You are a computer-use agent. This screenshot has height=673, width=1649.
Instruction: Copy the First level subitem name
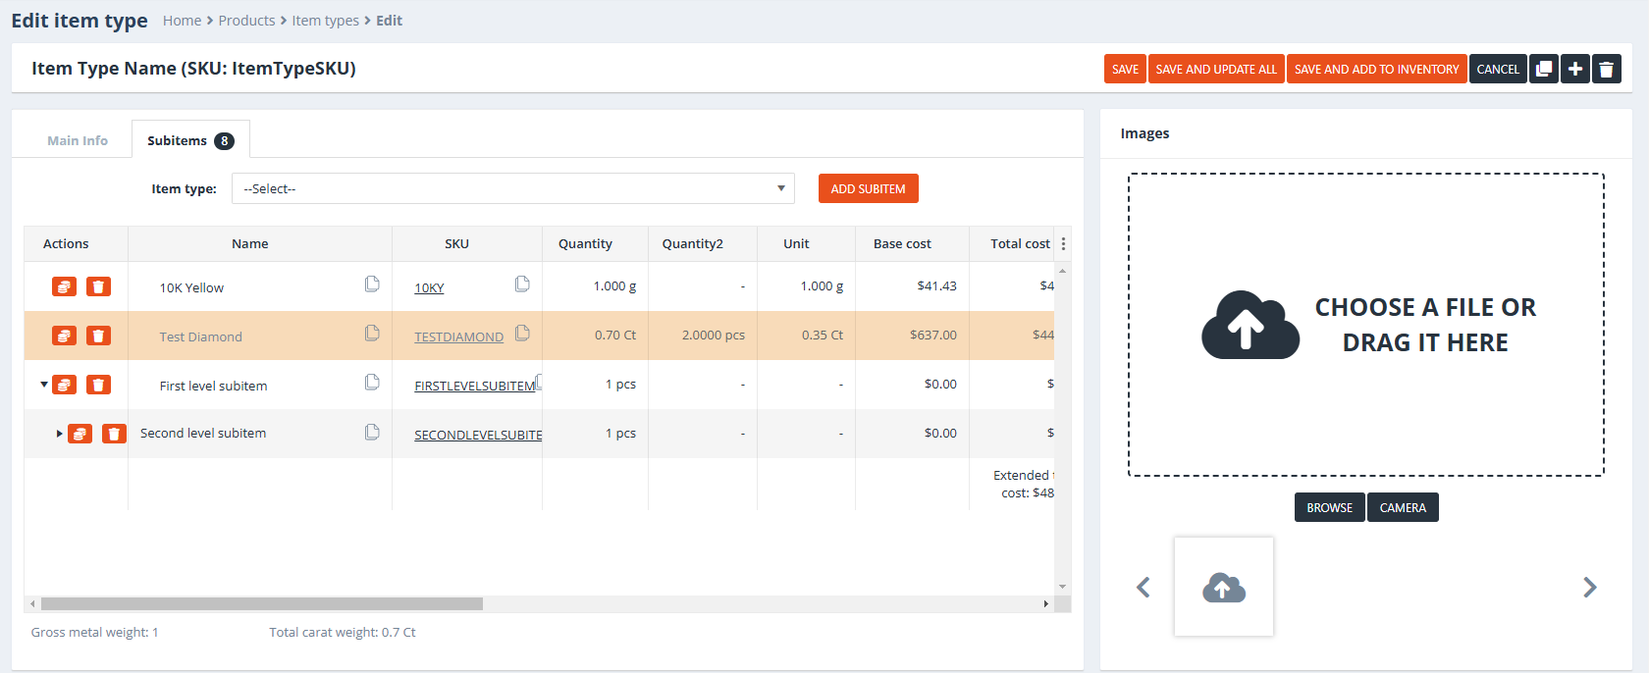pyautogui.click(x=372, y=383)
